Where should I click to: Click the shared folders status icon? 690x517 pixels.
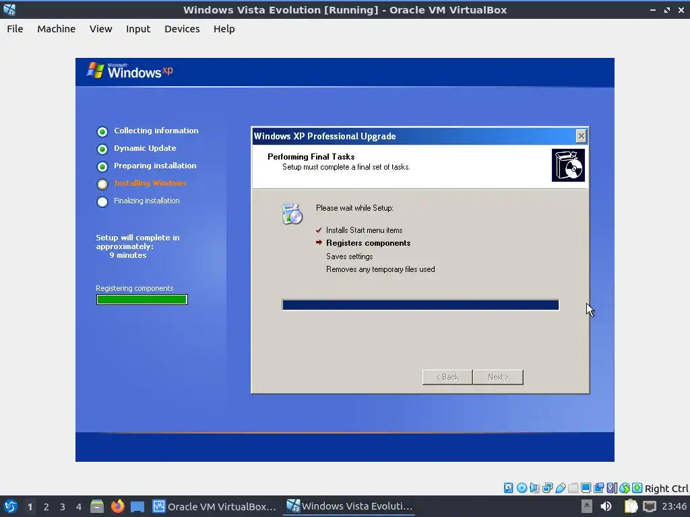573,487
